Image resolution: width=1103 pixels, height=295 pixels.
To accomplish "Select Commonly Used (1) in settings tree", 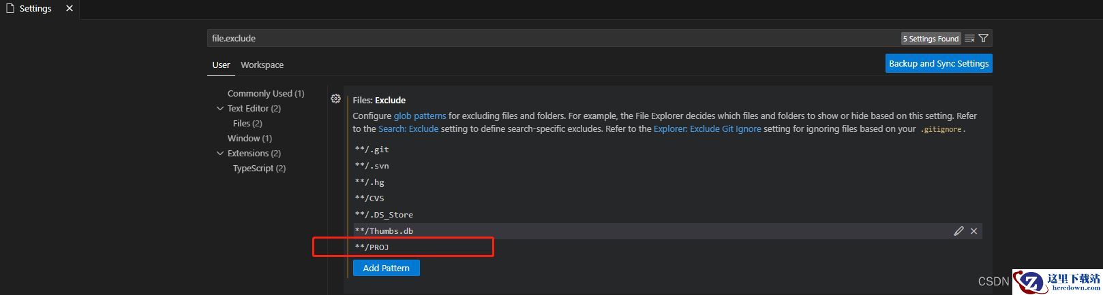I will [266, 93].
